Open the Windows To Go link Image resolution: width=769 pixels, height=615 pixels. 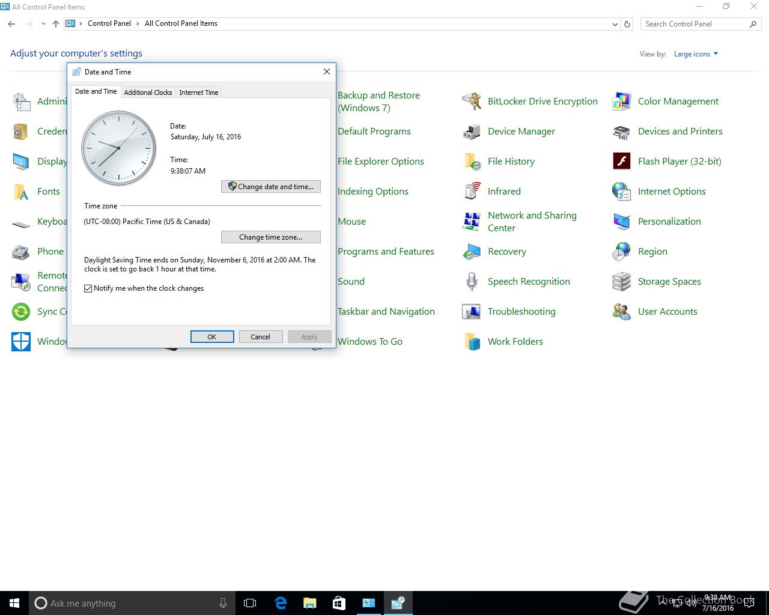tap(370, 342)
